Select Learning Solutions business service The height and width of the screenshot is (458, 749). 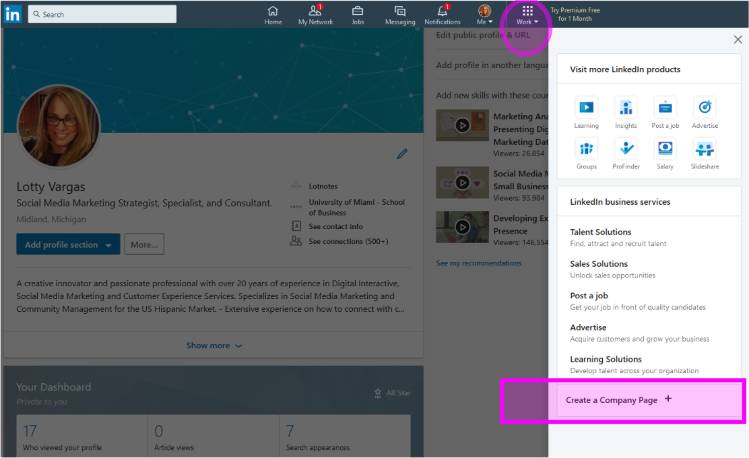tap(634, 364)
